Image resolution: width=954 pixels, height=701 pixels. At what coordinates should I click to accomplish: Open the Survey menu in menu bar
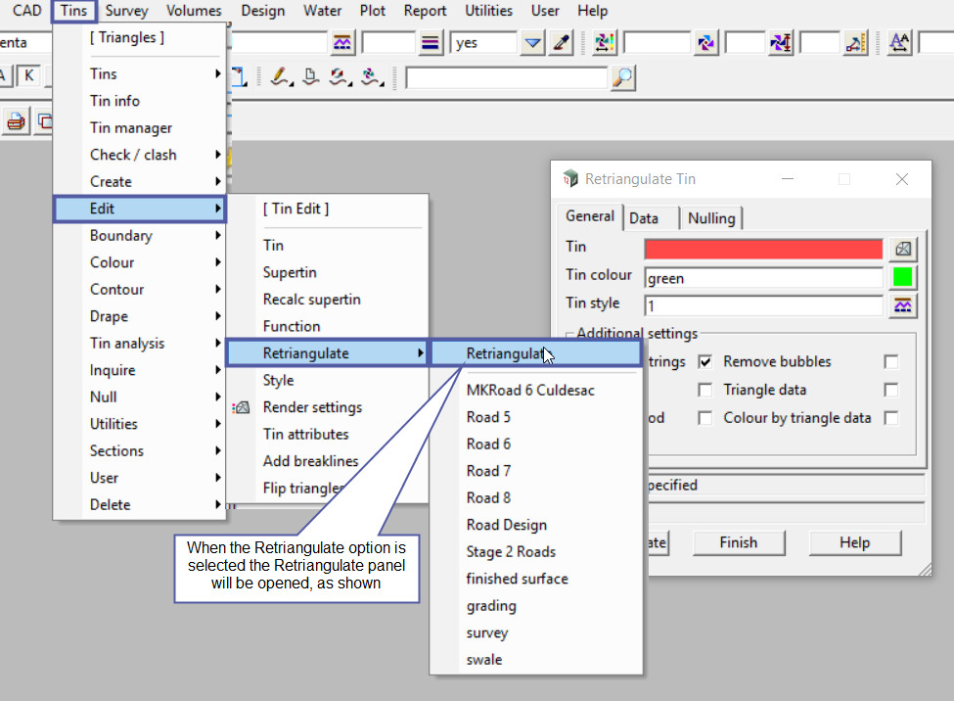click(x=125, y=11)
